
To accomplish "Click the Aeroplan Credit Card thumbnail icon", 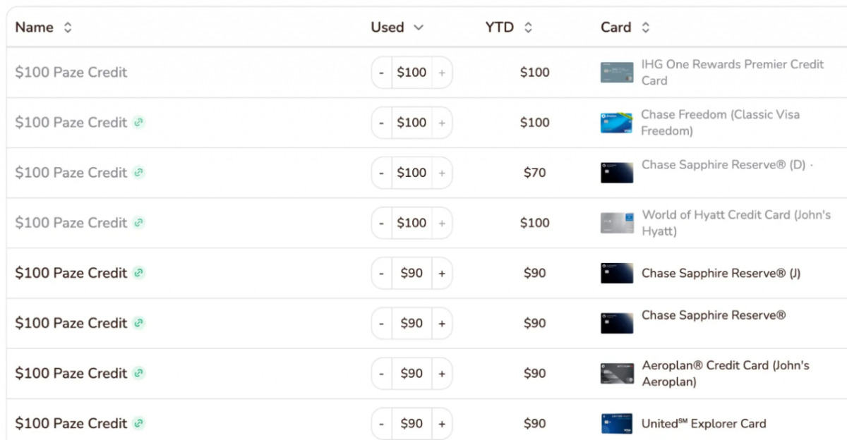I will [617, 374].
